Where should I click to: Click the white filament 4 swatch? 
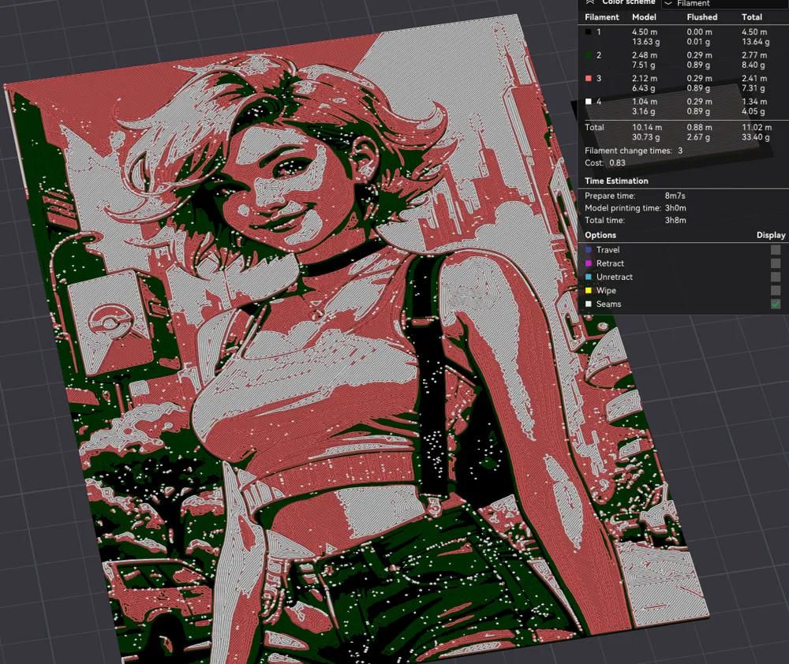[x=589, y=101]
